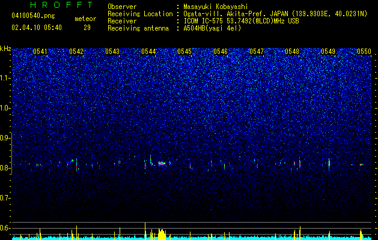Click the Receiving antenna label
This screenshot has height=240, width=378.
(x=138, y=28)
